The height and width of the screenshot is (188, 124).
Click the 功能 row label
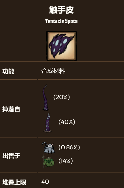click(x=8, y=71)
